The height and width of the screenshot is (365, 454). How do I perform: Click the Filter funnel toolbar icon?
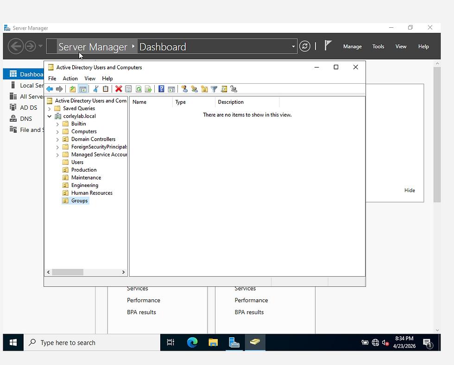pyautogui.click(x=214, y=89)
